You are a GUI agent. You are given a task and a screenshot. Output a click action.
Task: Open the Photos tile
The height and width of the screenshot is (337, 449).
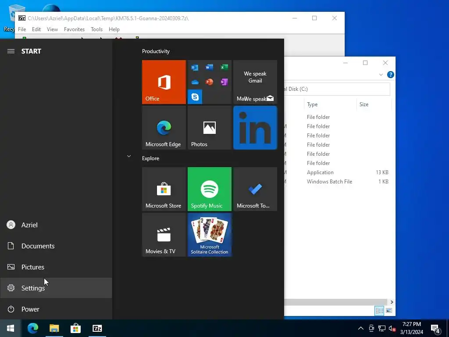pos(209,128)
